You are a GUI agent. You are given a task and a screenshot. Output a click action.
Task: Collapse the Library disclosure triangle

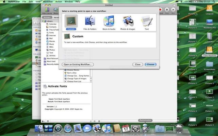pyautogui.click(x=43, y=21)
